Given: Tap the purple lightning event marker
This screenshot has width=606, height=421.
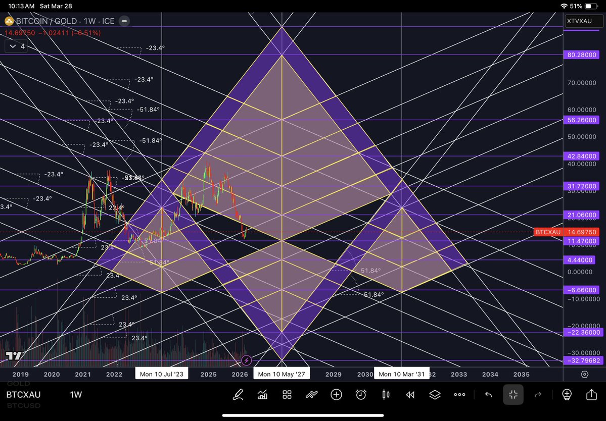Looking at the screenshot, I should point(246,361).
